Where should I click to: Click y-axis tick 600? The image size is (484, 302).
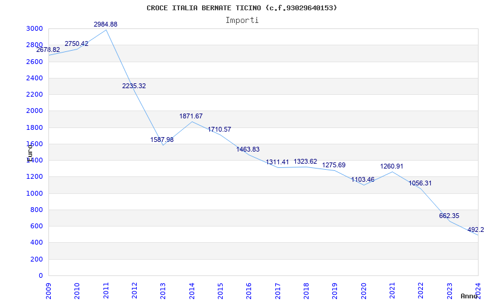tap(38, 226)
